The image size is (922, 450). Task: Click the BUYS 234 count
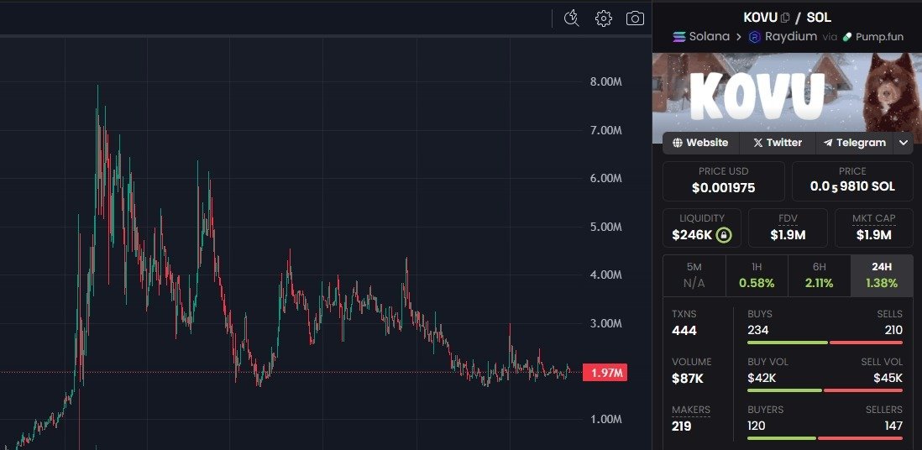(758, 331)
